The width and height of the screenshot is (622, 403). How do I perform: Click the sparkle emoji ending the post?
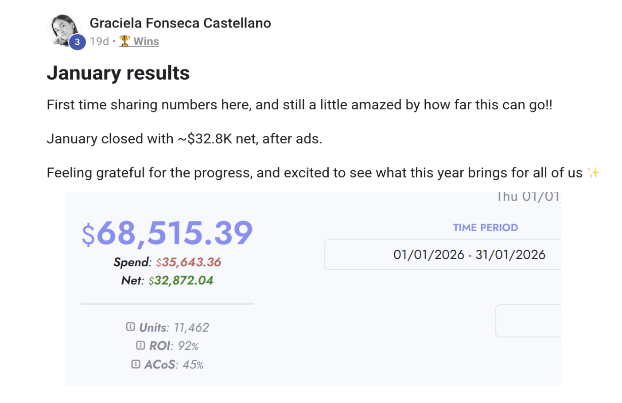[593, 173]
